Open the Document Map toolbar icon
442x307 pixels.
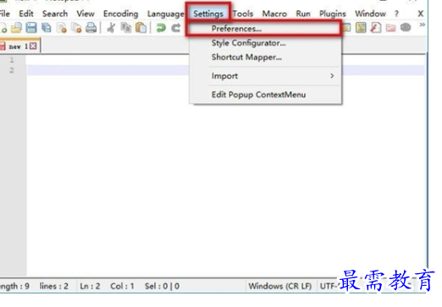(x=361, y=28)
